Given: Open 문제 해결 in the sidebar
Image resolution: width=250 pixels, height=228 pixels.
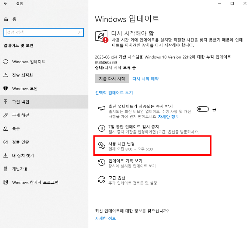Looking at the screenshot, I should click(44, 115).
